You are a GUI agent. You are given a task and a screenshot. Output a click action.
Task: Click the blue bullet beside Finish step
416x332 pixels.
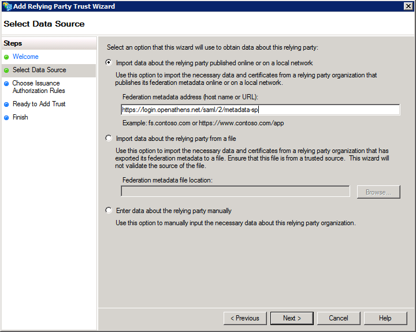tap(6, 118)
